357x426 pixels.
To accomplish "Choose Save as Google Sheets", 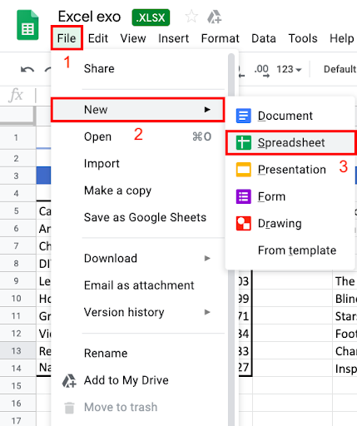I will 138,217.
